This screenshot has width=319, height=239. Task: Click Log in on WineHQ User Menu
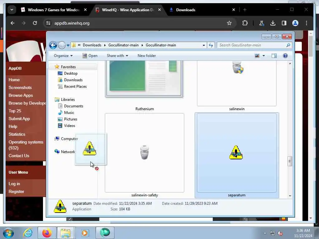pyautogui.click(x=14, y=184)
